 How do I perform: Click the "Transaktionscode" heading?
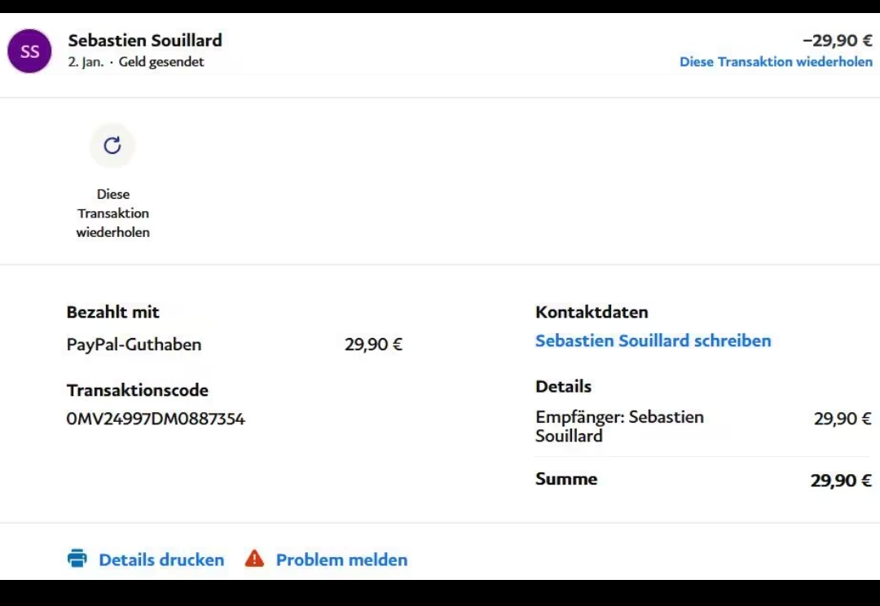click(138, 390)
